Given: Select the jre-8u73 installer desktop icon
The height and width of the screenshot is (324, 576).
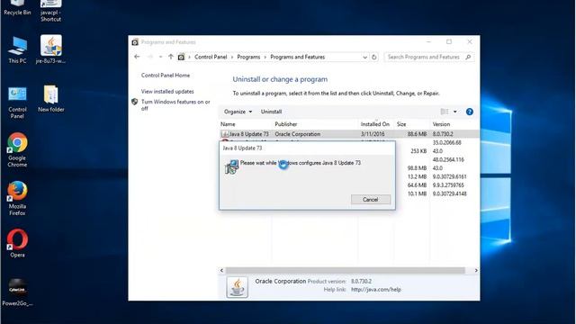Looking at the screenshot, I should [x=50, y=49].
